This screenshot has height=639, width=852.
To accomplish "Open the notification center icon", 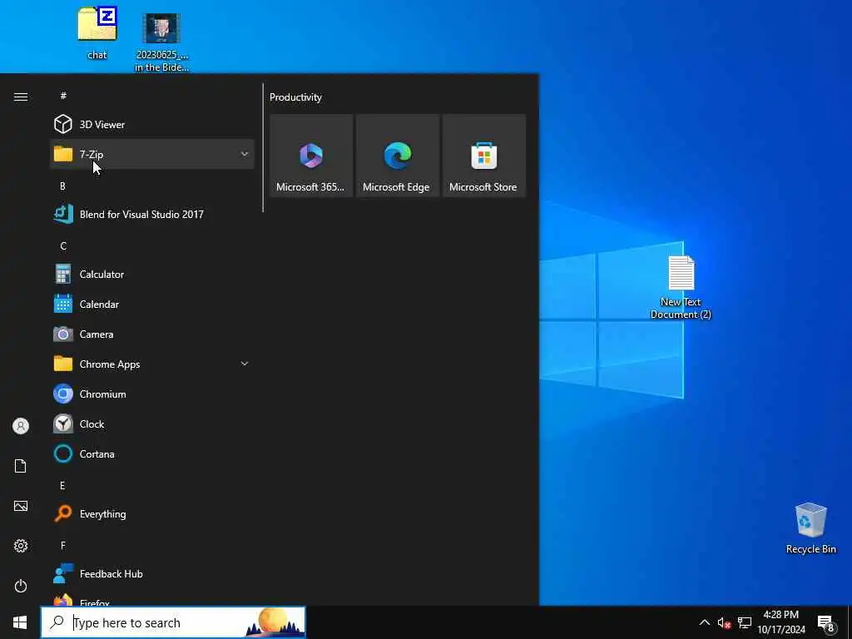I will [x=826, y=622].
